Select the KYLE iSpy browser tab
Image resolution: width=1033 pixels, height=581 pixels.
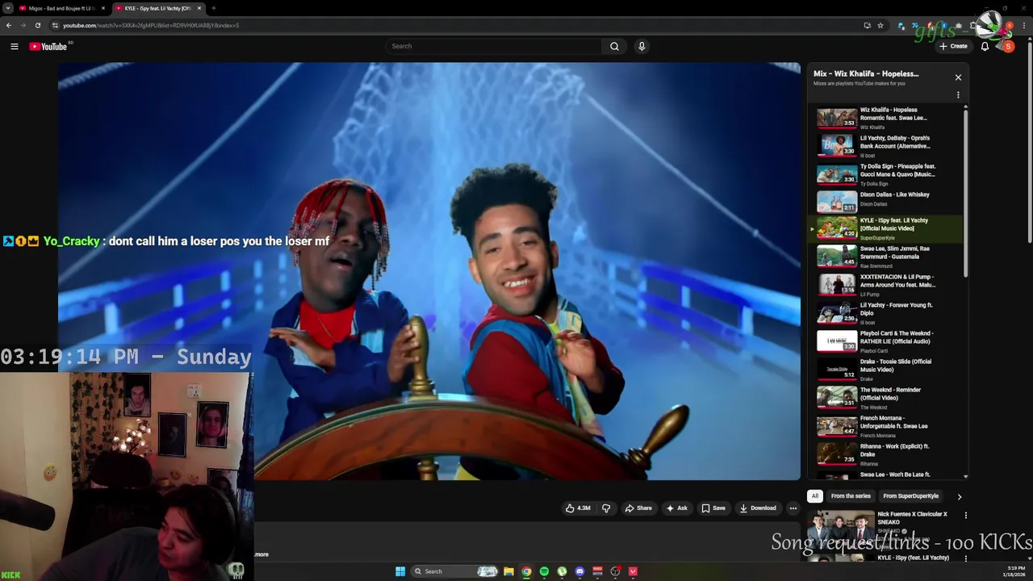coord(158,8)
